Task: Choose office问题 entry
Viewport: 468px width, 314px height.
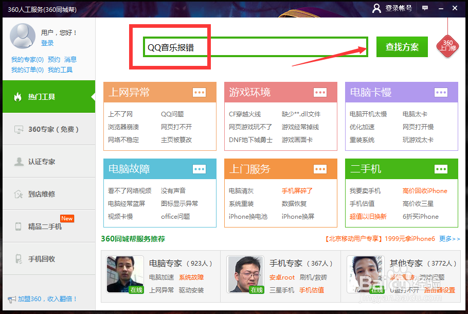Action: [x=175, y=217]
